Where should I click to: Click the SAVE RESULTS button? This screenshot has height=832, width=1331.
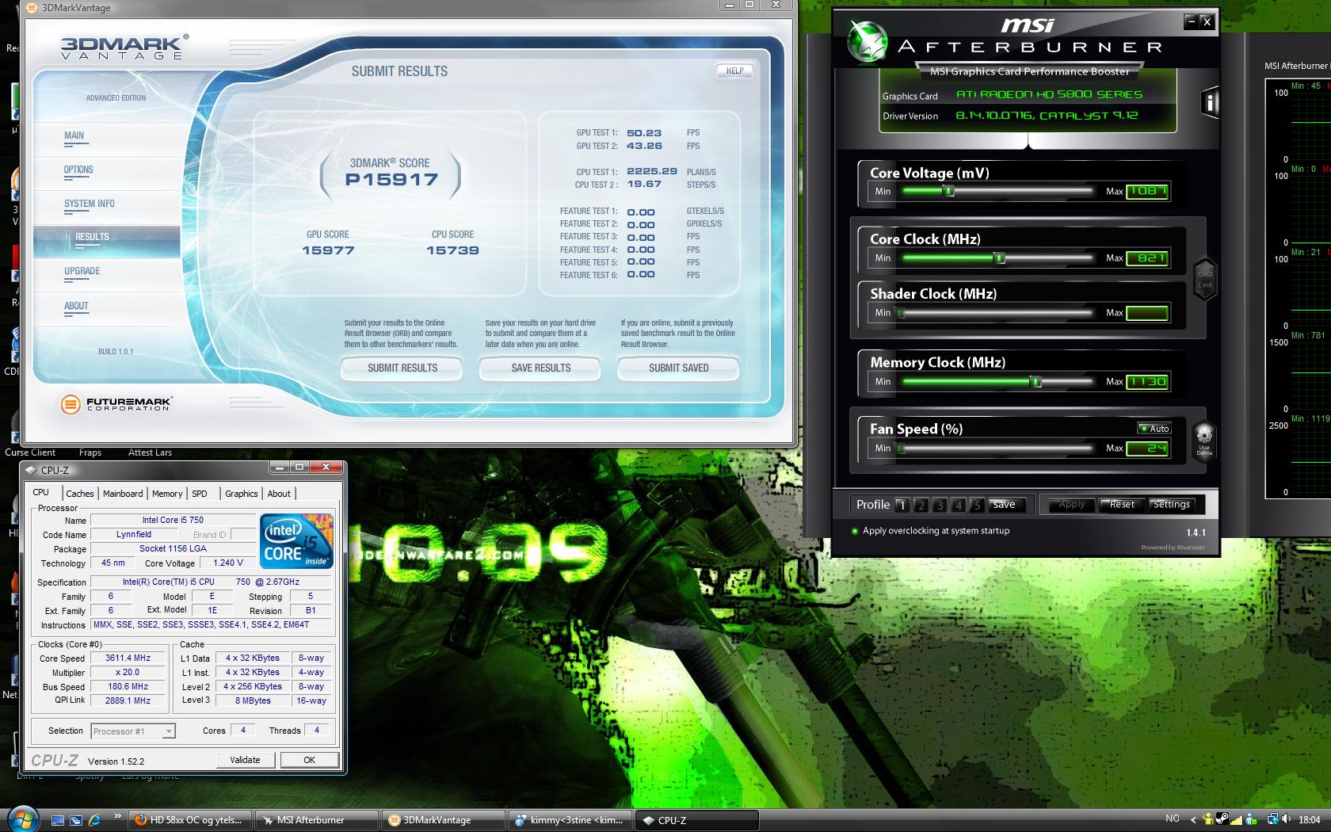[540, 368]
